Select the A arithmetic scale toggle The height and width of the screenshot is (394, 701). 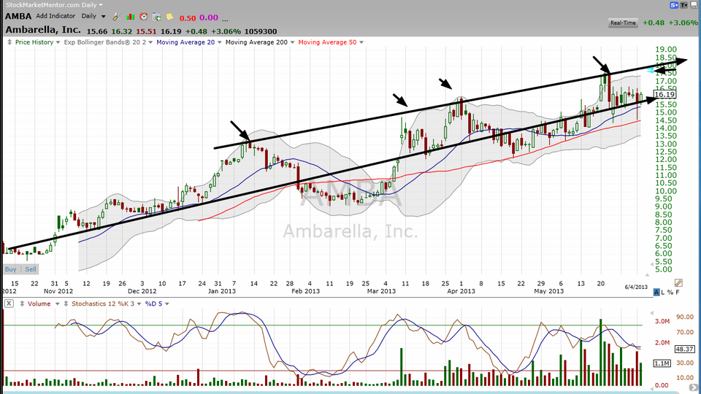pyautogui.click(x=656, y=292)
